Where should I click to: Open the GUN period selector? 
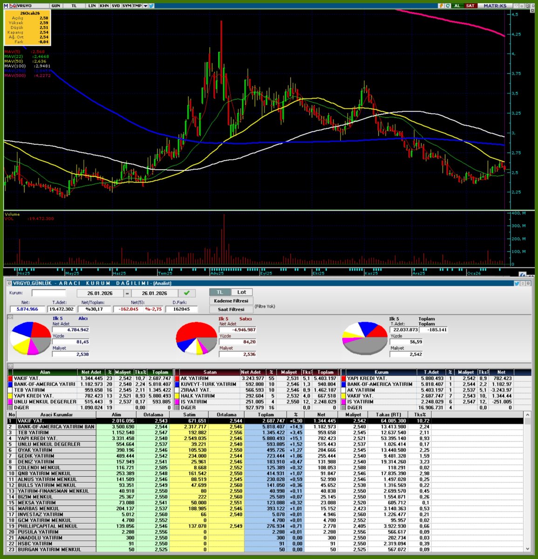[x=56, y=6]
